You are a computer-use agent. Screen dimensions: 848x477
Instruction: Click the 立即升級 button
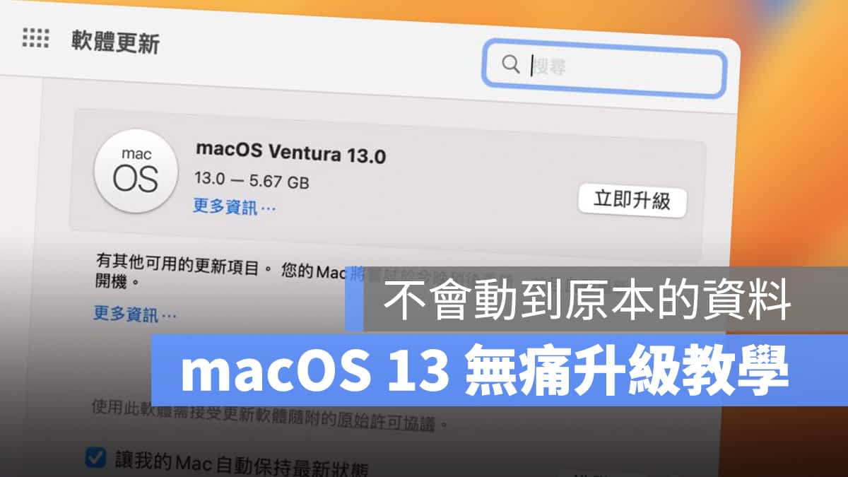tap(632, 201)
